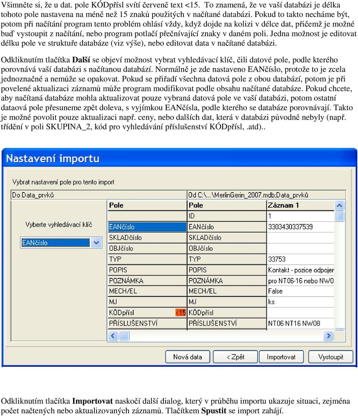Select PŘÍSLUŠENSTVÍ in the left Pole column
Screen dimensions: 358x416
point(147,323)
